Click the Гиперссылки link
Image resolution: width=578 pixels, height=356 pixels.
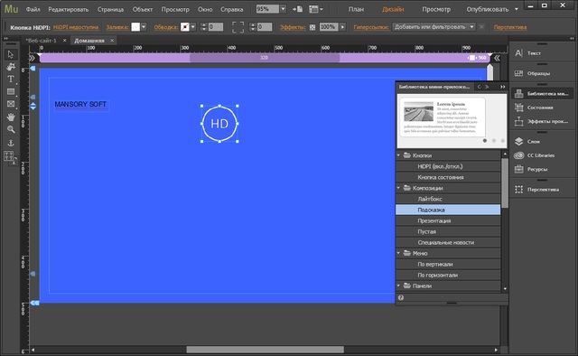coord(371,27)
